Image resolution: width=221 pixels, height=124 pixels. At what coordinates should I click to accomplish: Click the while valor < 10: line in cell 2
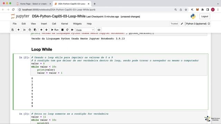(x=44, y=66)
